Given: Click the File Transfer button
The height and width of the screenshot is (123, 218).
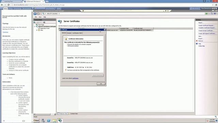Looking at the screenshot, I should (x=50, y=8).
